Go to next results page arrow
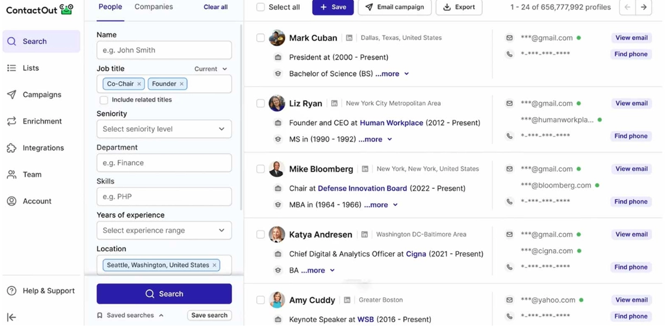The image size is (668, 332). click(x=644, y=8)
